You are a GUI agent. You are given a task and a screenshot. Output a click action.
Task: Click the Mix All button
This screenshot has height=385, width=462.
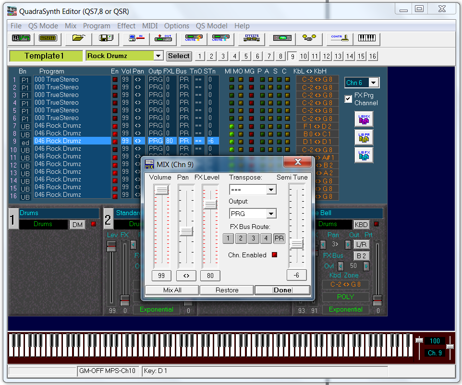(172, 290)
